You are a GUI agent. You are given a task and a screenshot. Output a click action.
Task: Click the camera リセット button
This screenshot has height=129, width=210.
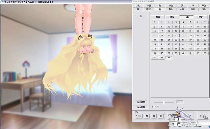139,116
